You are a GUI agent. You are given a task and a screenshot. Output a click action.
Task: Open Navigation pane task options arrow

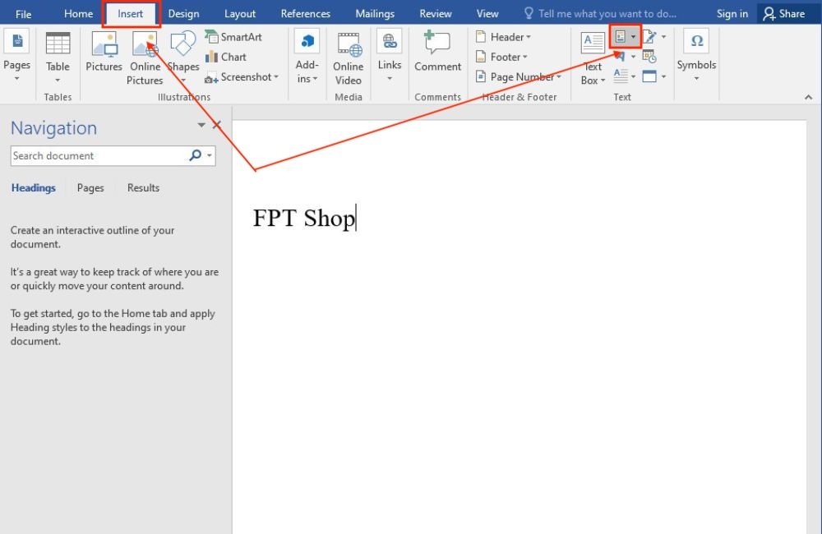(x=201, y=125)
